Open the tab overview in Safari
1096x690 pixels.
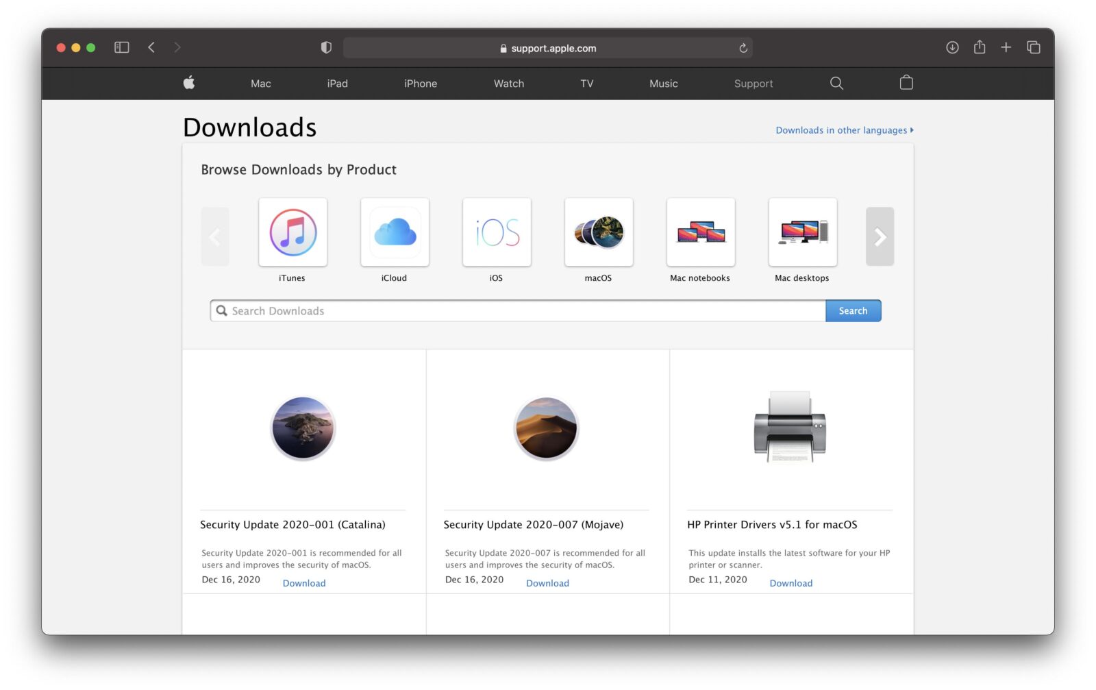(1033, 47)
